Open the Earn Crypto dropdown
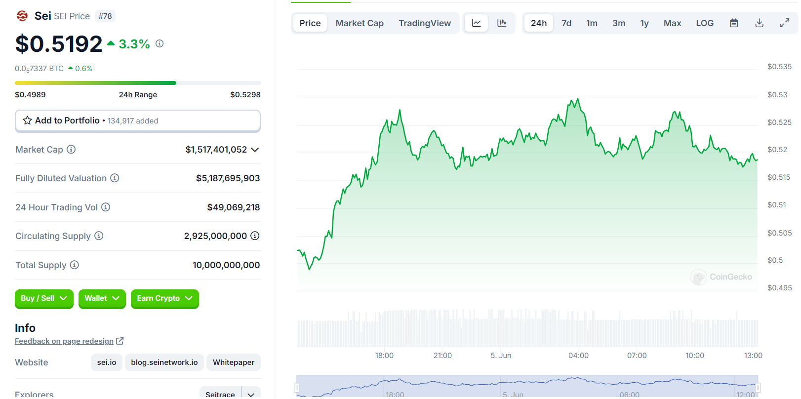The height and width of the screenshot is (399, 801). point(165,299)
